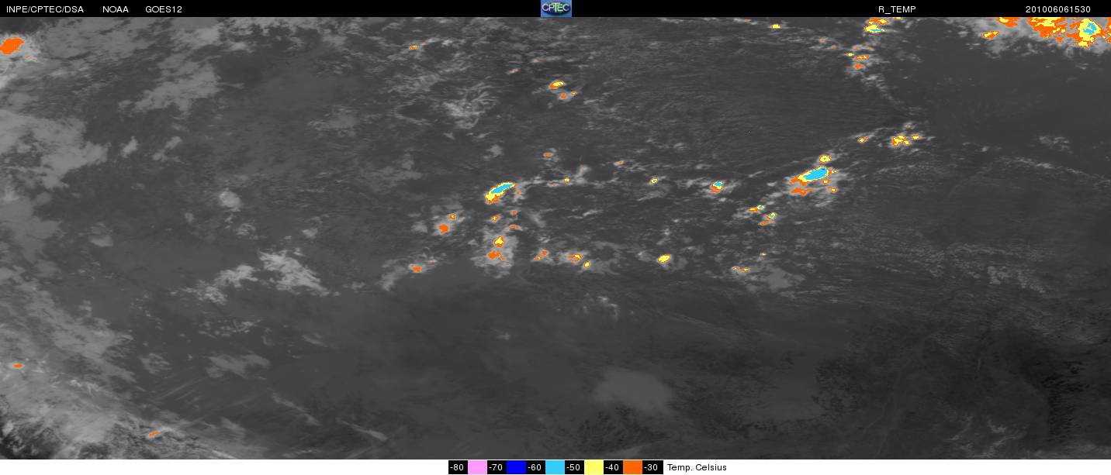Select the yellow legend color swatch

point(594,467)
